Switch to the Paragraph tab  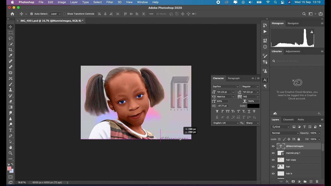(234, 78)
